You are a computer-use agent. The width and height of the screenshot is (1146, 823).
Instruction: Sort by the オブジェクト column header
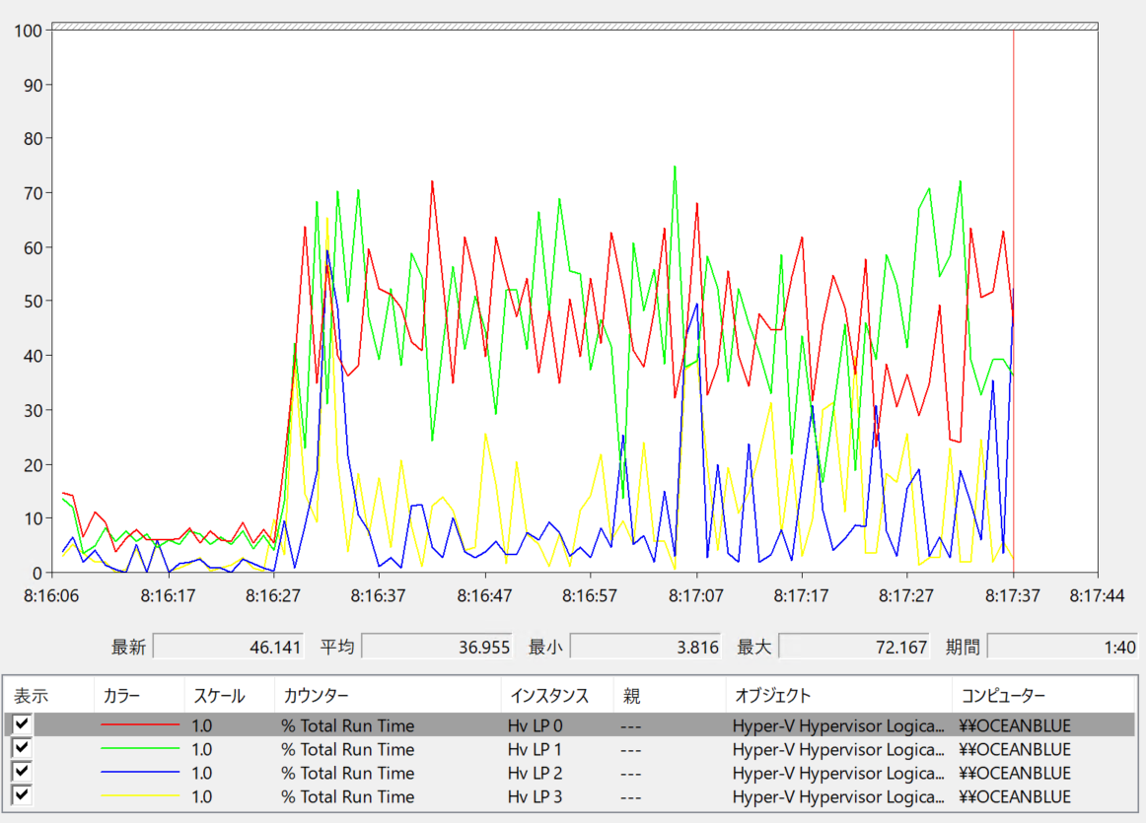point(839,695)
